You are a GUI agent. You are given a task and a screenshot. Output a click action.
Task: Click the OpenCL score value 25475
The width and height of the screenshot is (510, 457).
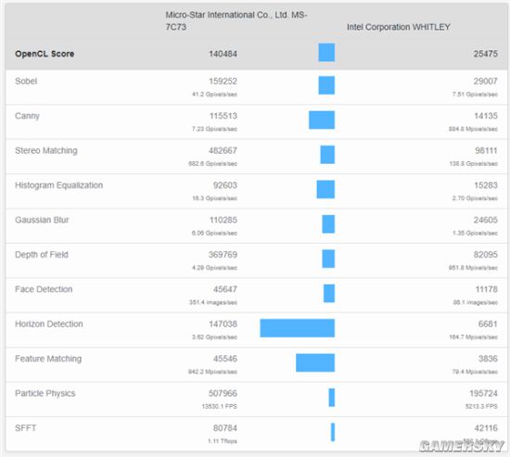[x=486, y=54]
